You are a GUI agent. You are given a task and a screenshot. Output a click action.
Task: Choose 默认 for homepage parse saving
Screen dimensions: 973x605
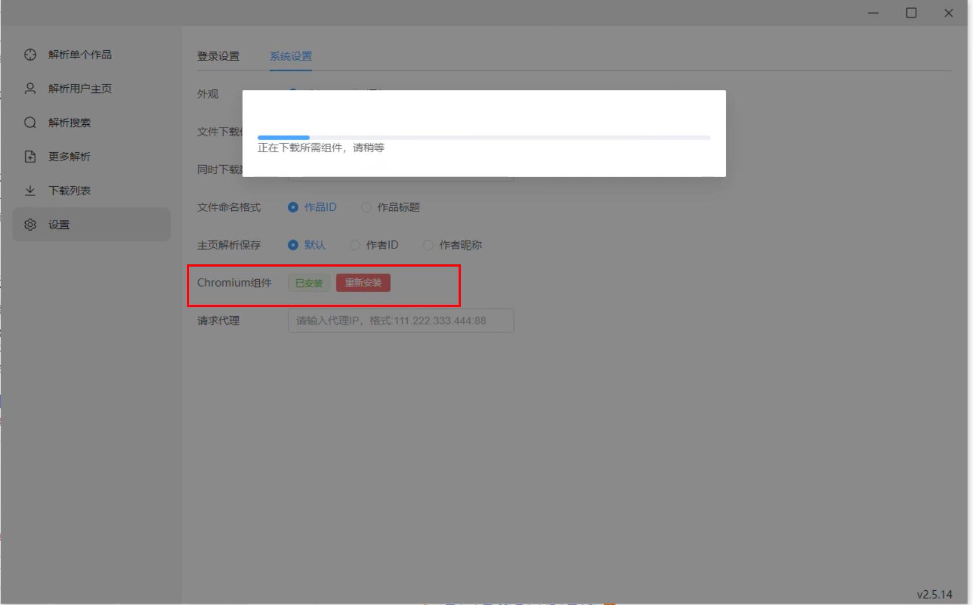tap(293, 245)
